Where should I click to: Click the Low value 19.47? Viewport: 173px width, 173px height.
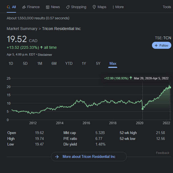click(39, 144)
